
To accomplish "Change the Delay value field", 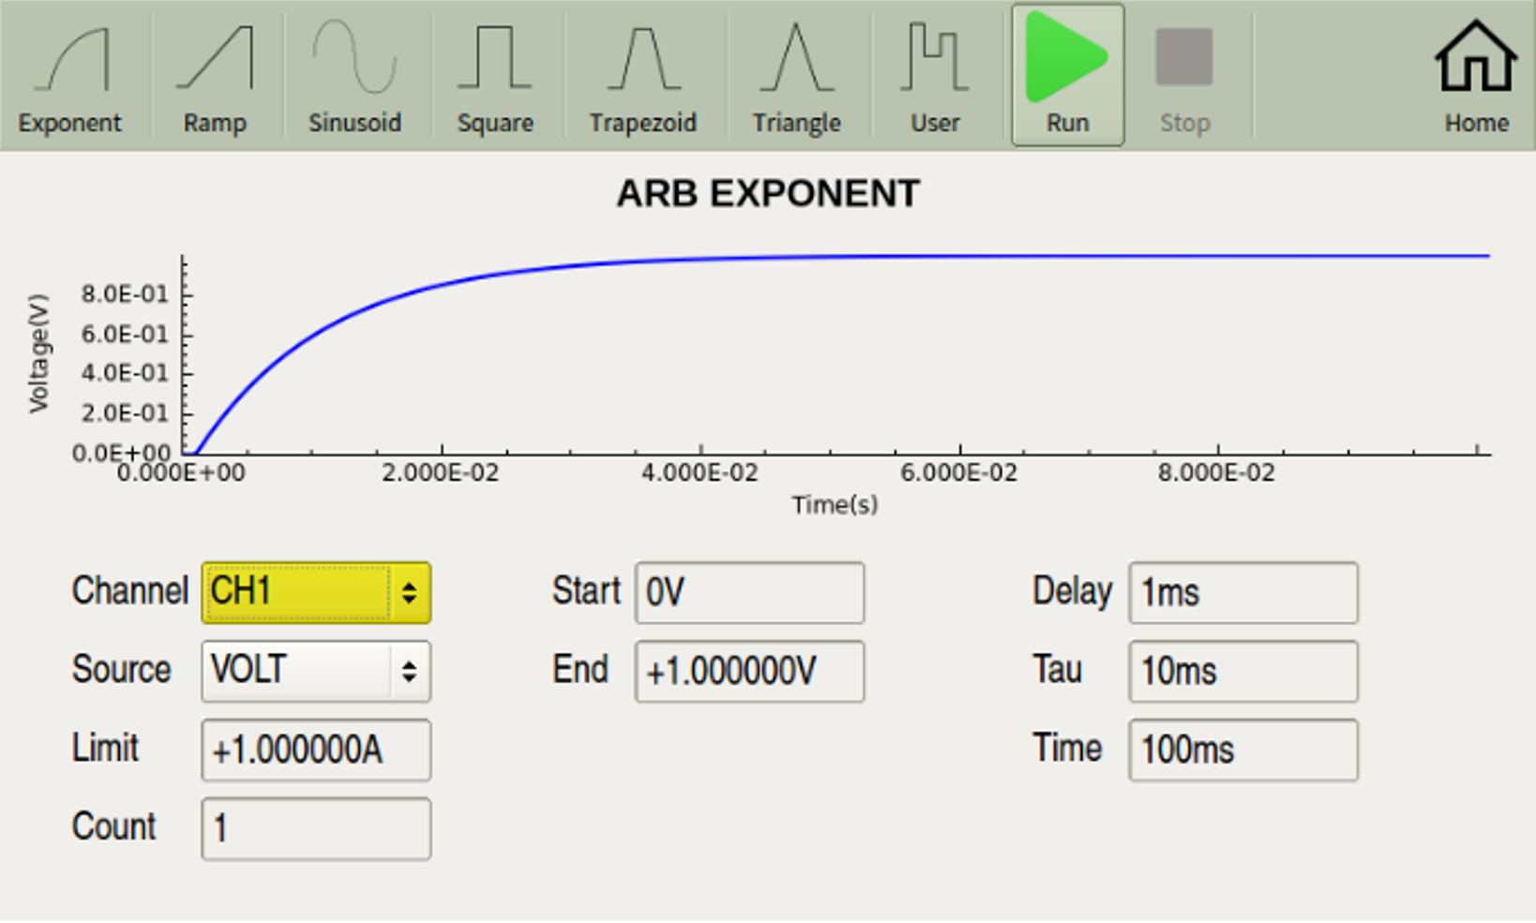I will coord(1242,592).
